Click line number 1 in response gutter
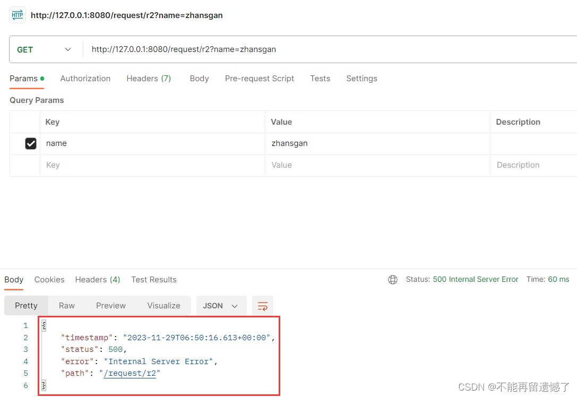 click(26, 326)
